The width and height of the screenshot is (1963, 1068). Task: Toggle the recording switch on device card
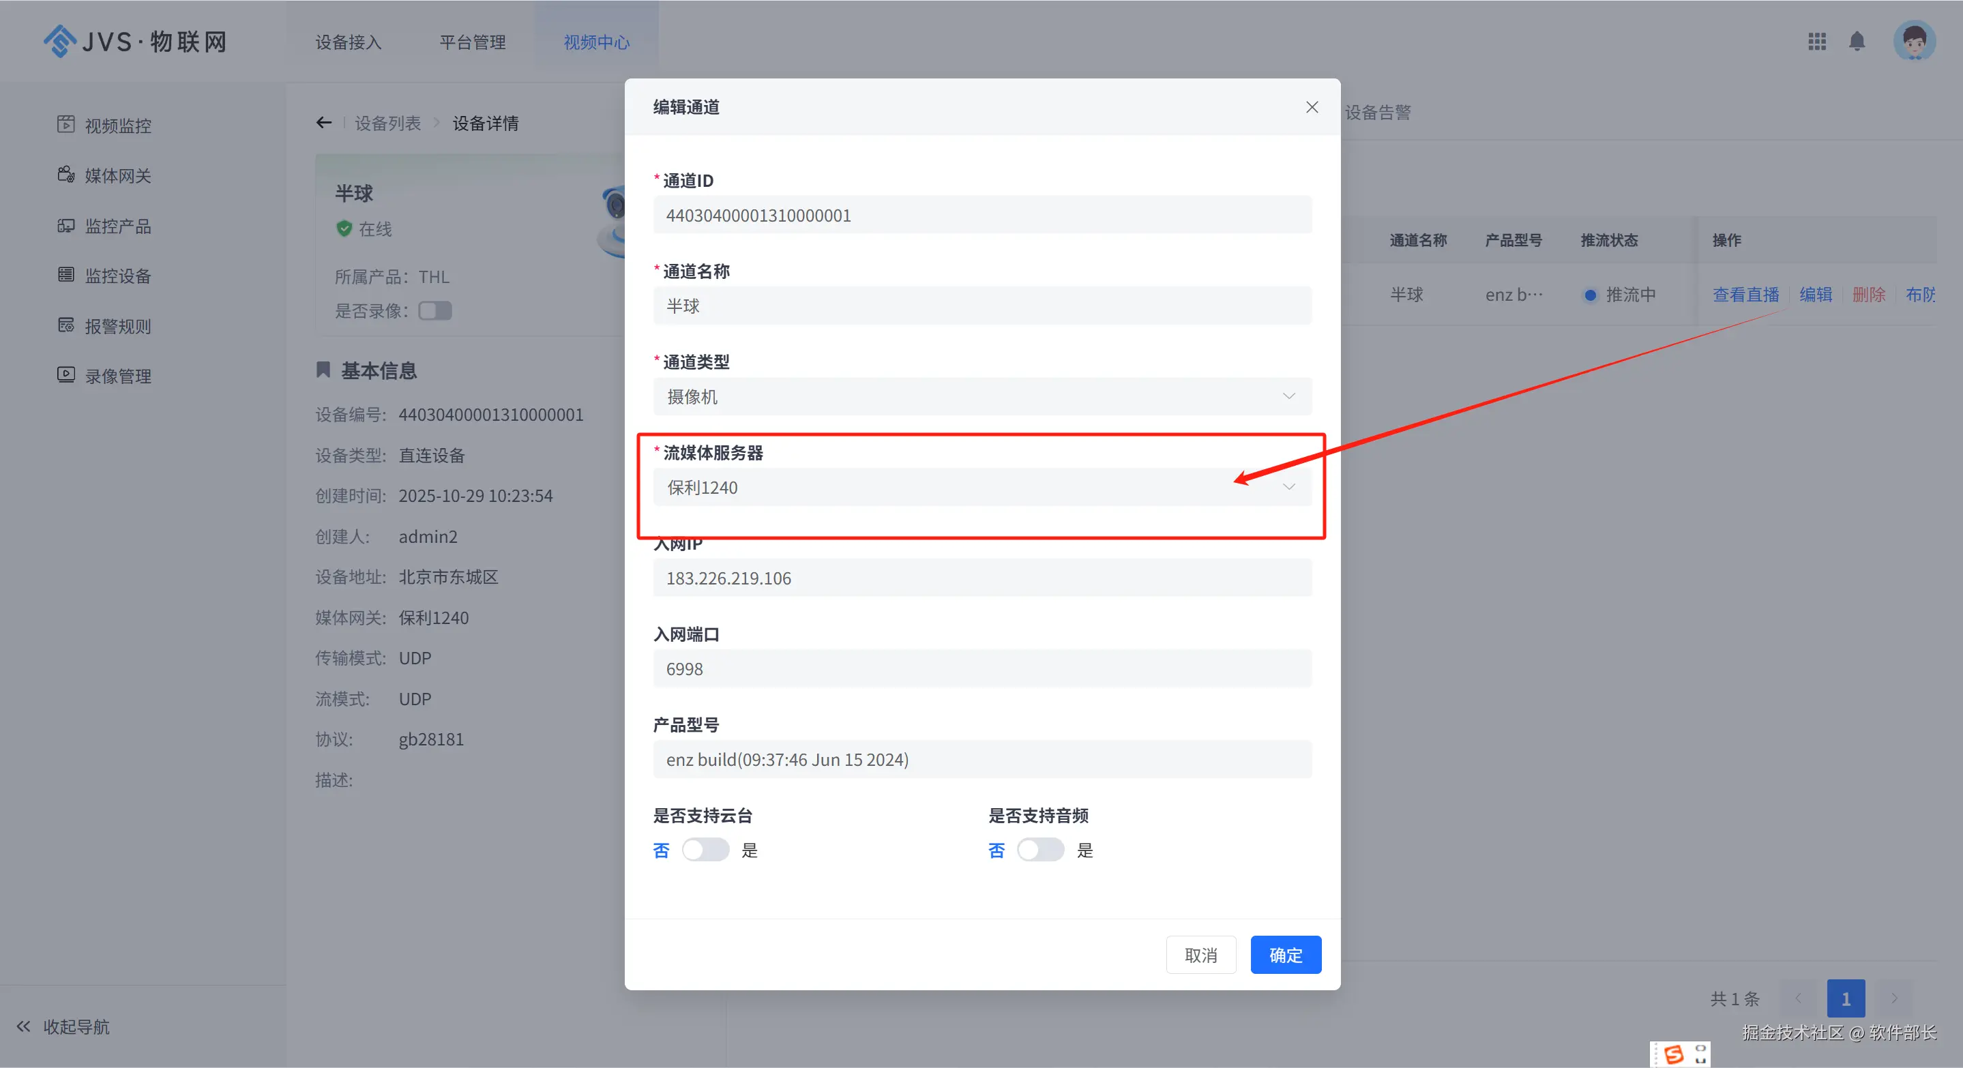(435, 311)
